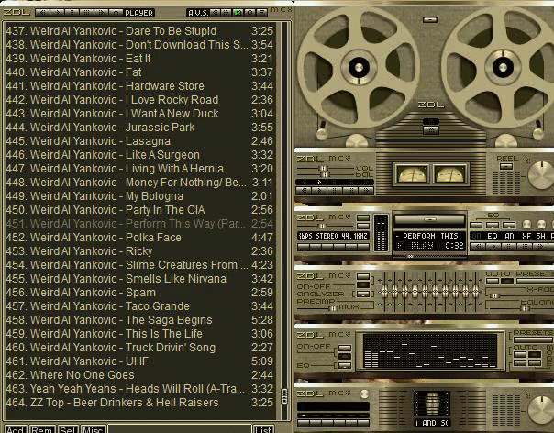
Task: Click the A.V.S. 'O' button
Action: pyautogui.click(x=249, y=13)
